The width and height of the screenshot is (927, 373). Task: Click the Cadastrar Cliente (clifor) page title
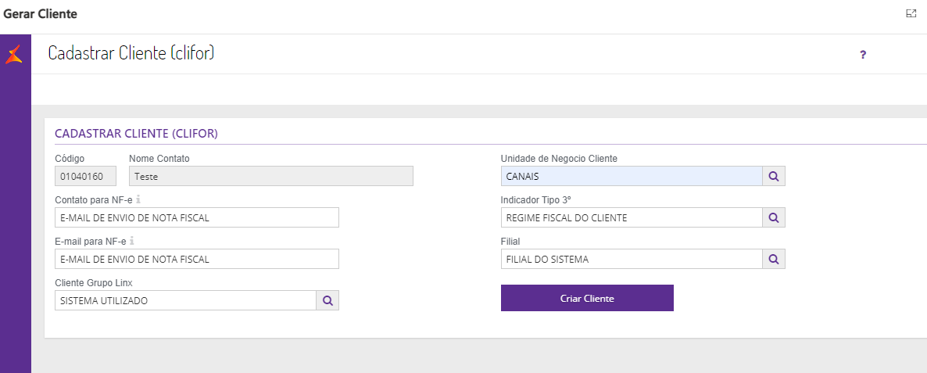(x=131, y=52)
